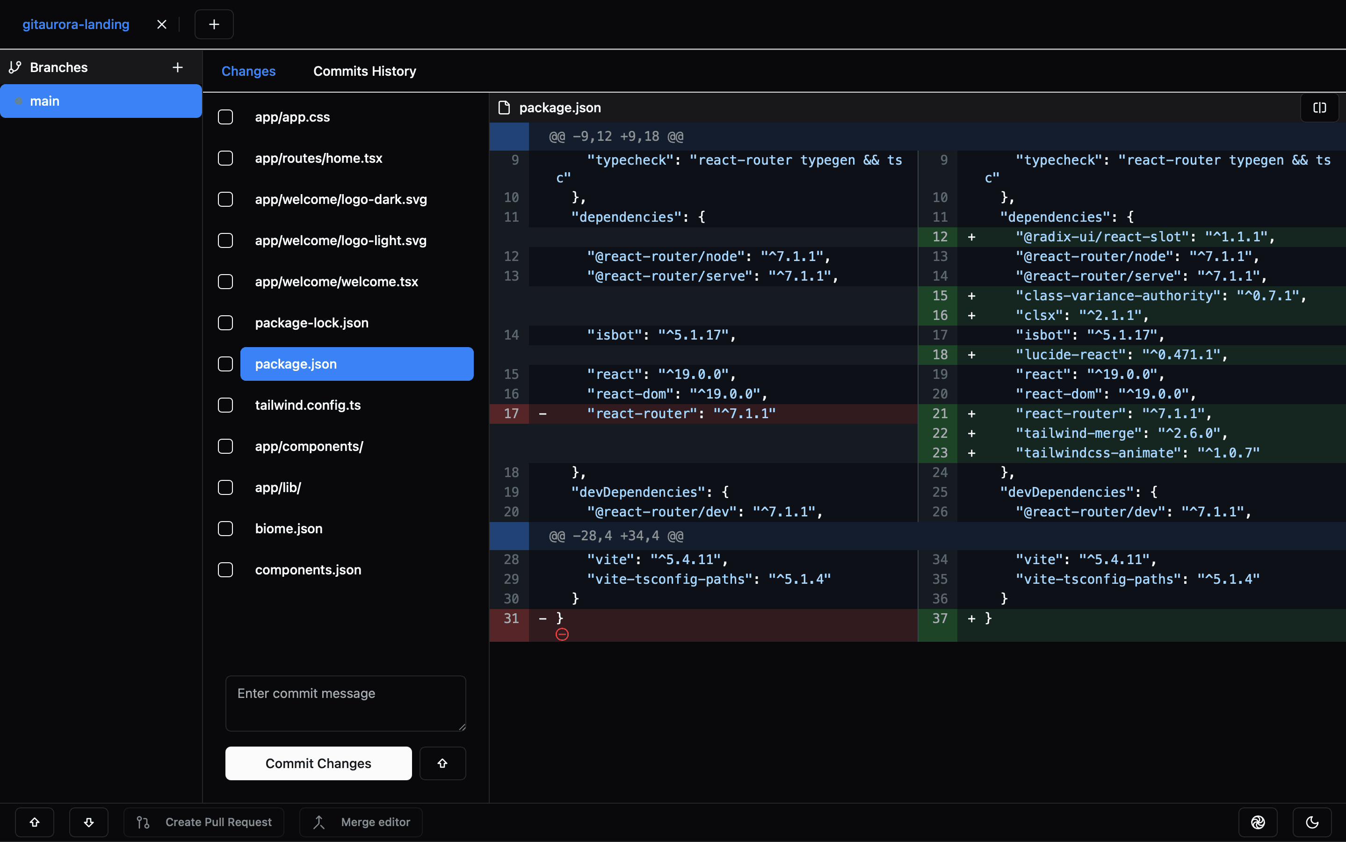Click the Create Pull Request icon
Screen dimensions: 1346x842
[144, 820]
